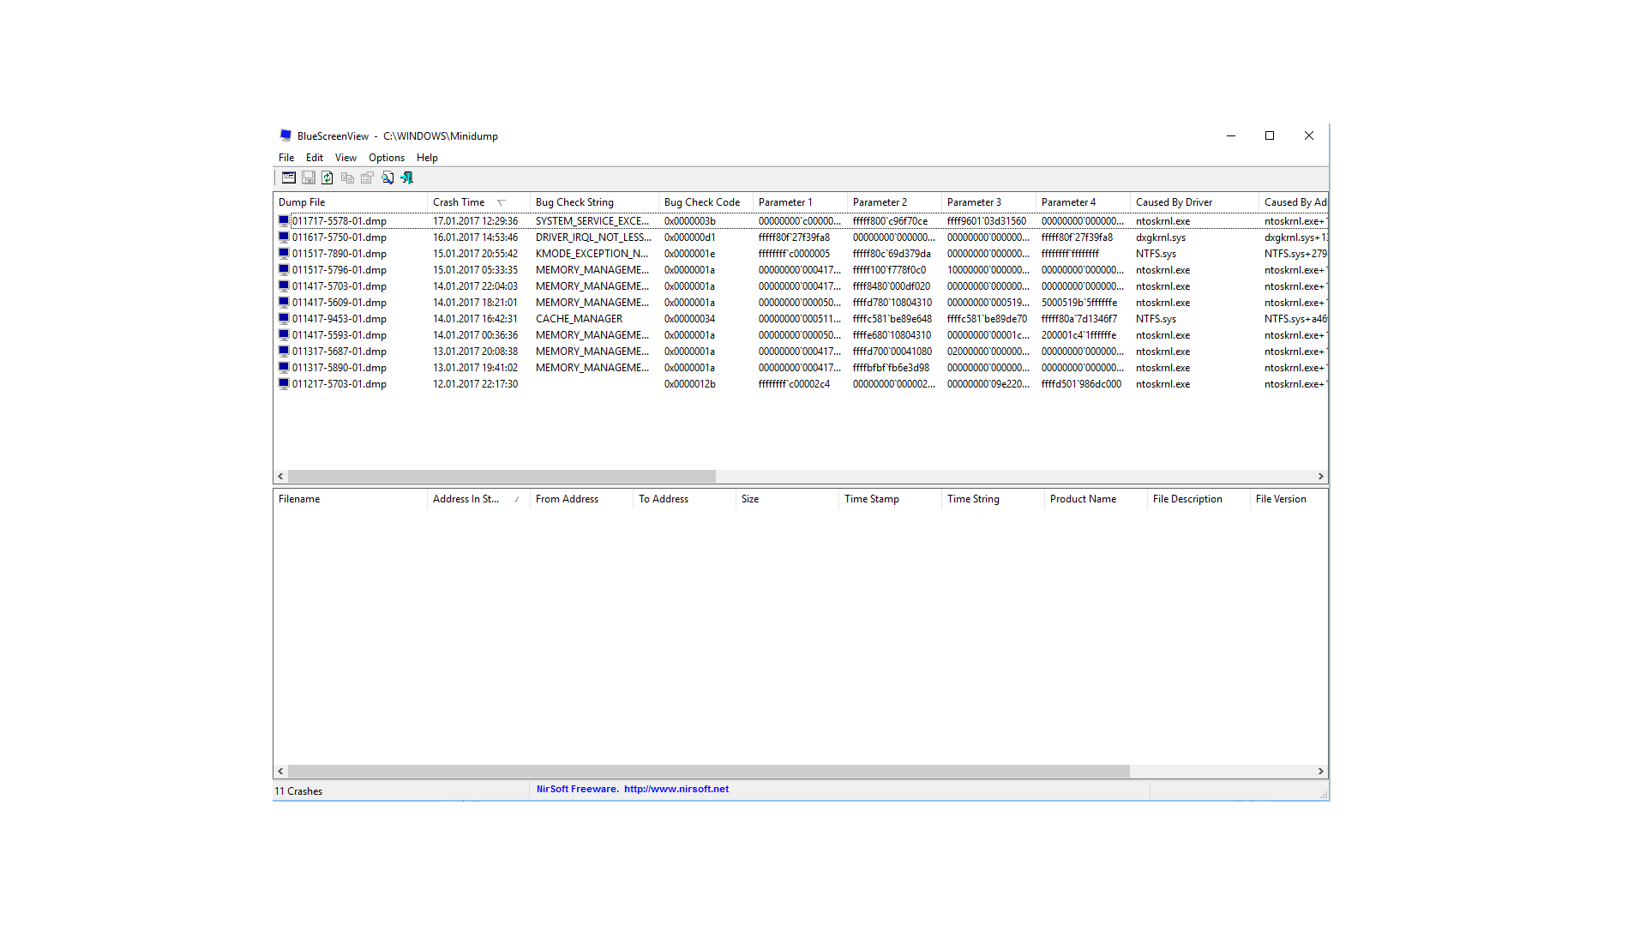Click the Find magnifier toolbar icon
1646x926 pixels.
tap(387, 177)
